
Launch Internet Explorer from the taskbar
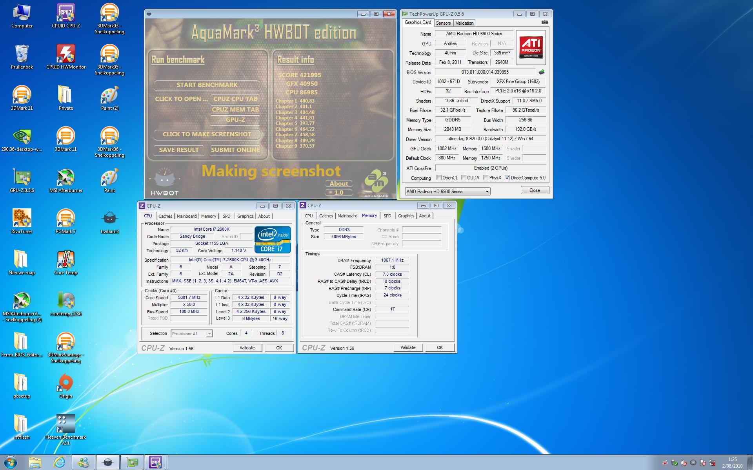pyautogui.click(x=59, y=462)
